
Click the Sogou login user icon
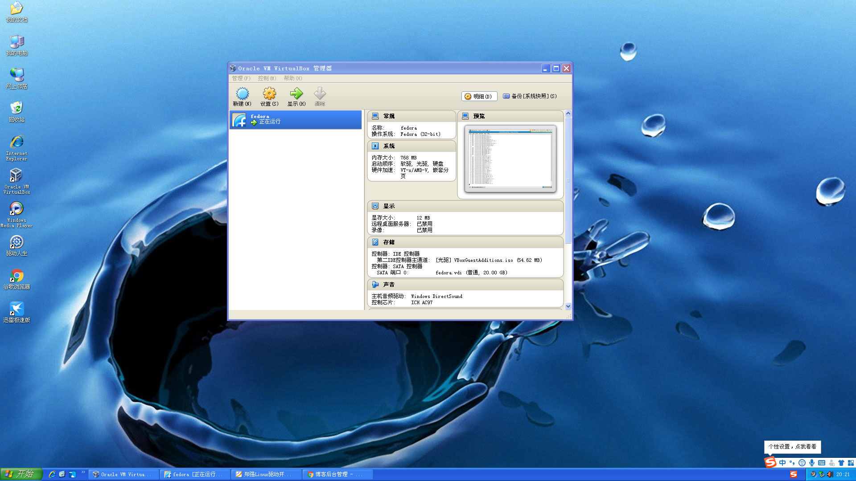tap(831, 463)
